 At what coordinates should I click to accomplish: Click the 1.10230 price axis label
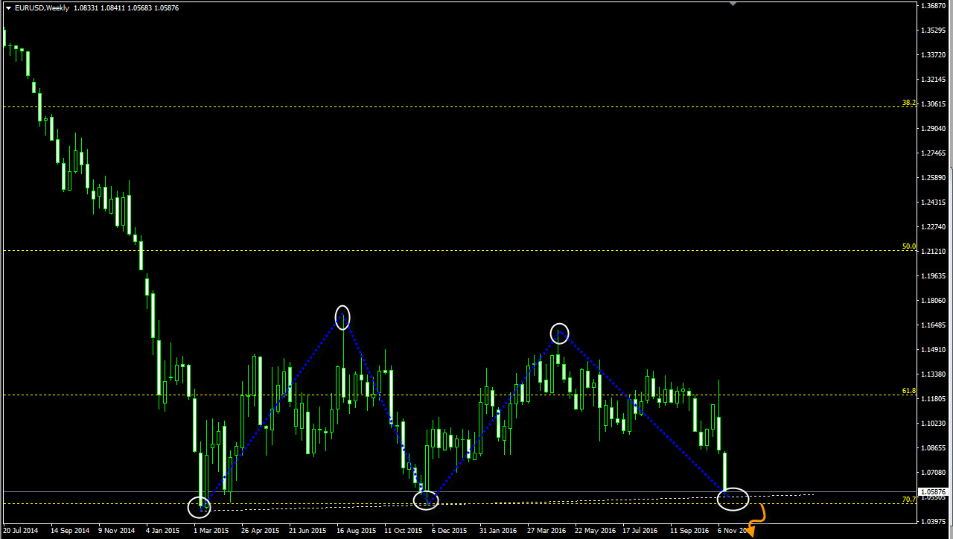[934, 424]
